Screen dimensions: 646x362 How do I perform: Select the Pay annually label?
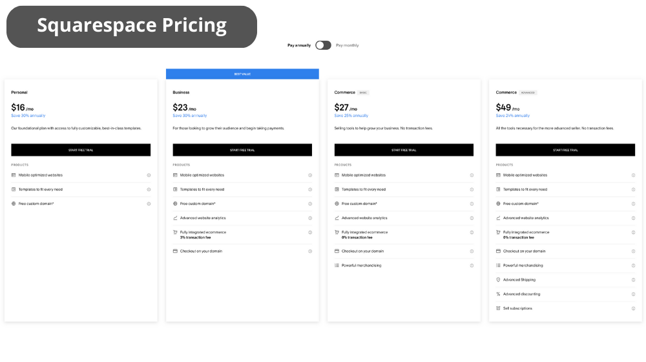pyautogui.click(x=299, y=45)
